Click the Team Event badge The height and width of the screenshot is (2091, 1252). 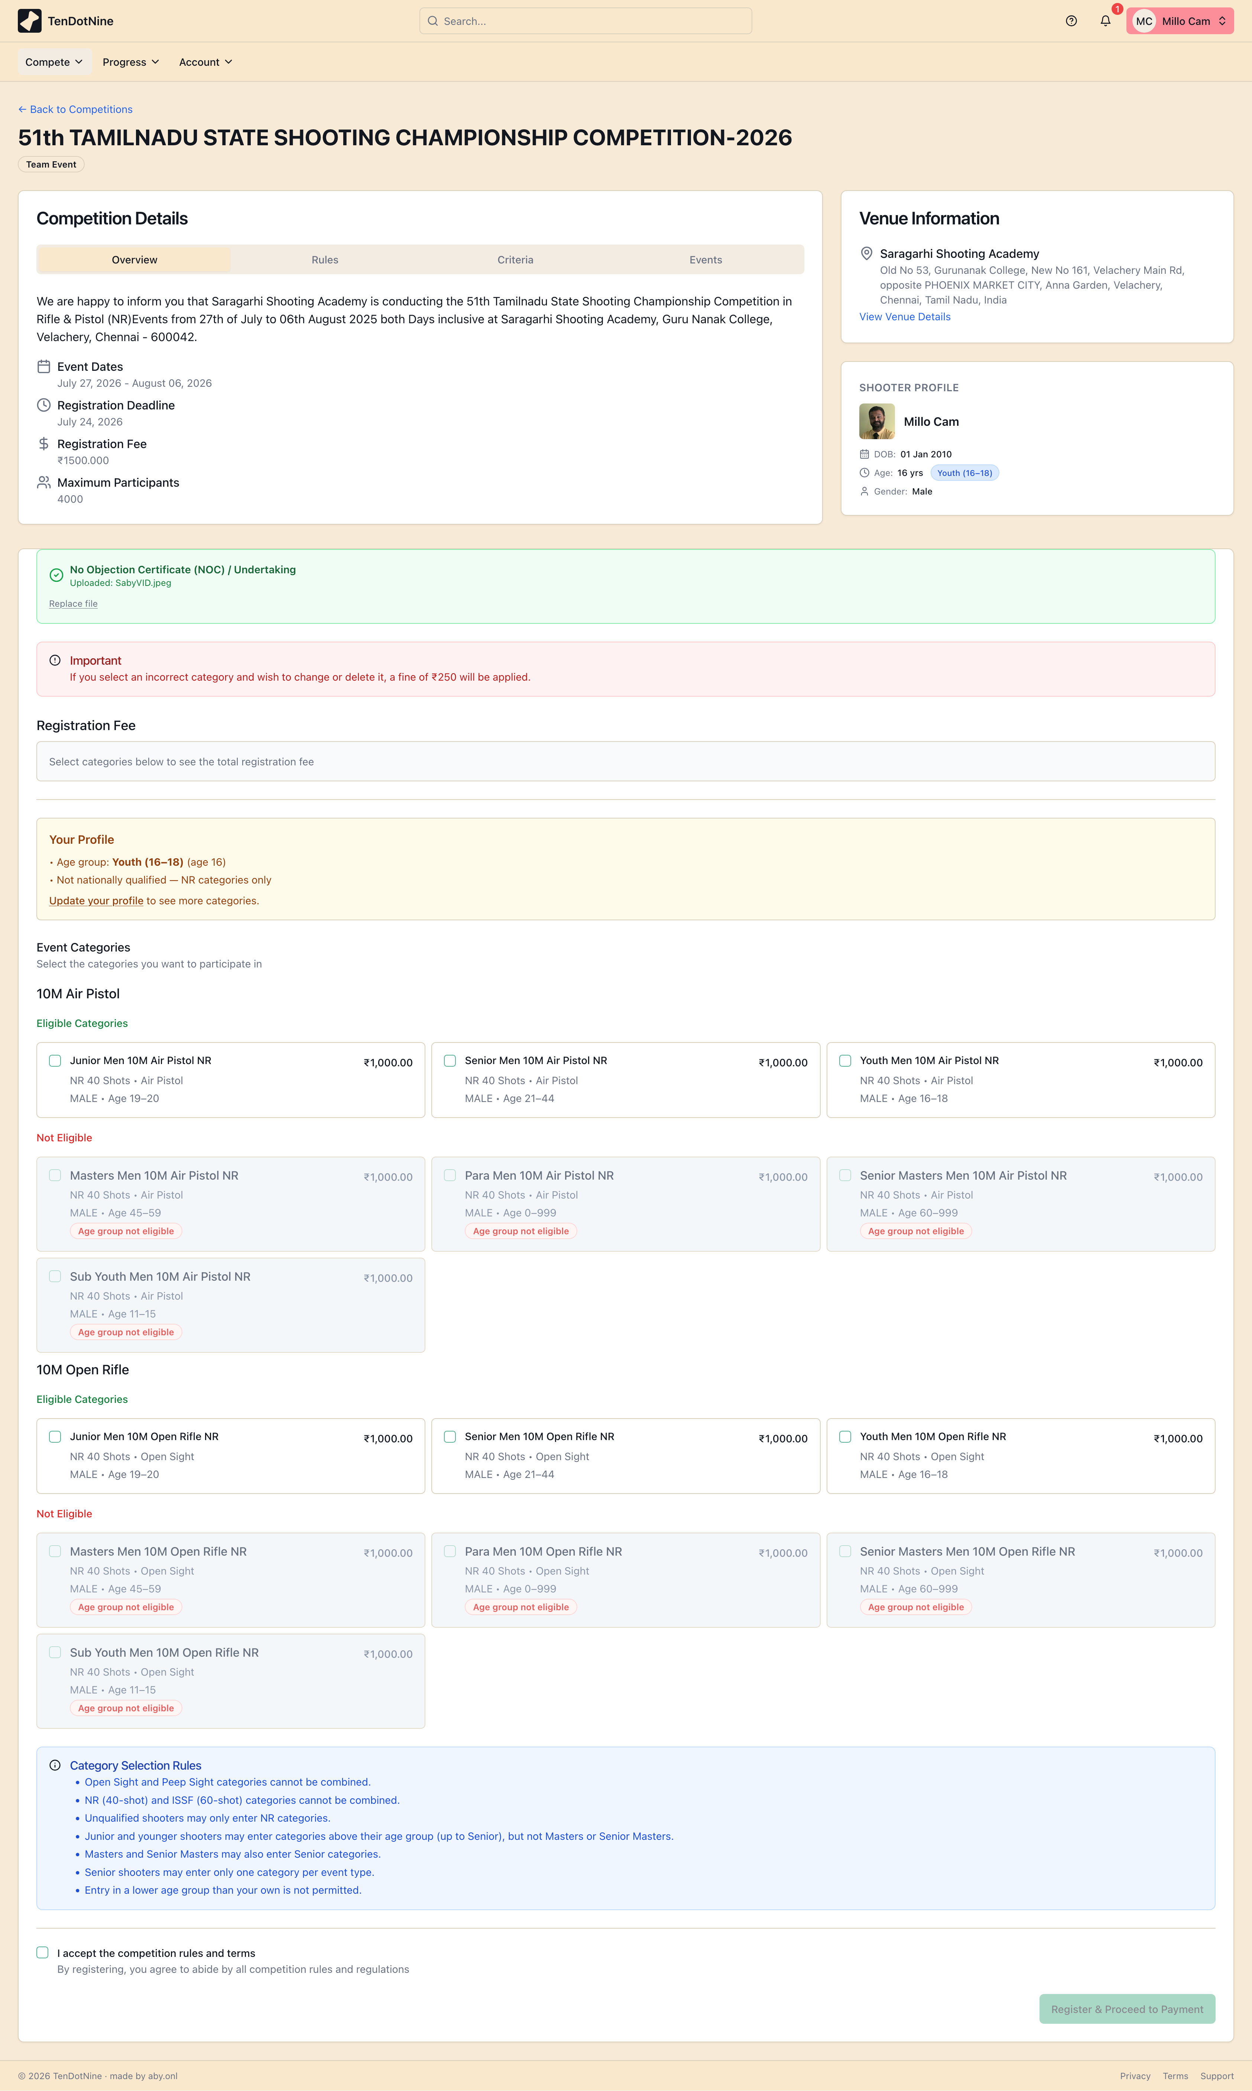pos(52,165)
